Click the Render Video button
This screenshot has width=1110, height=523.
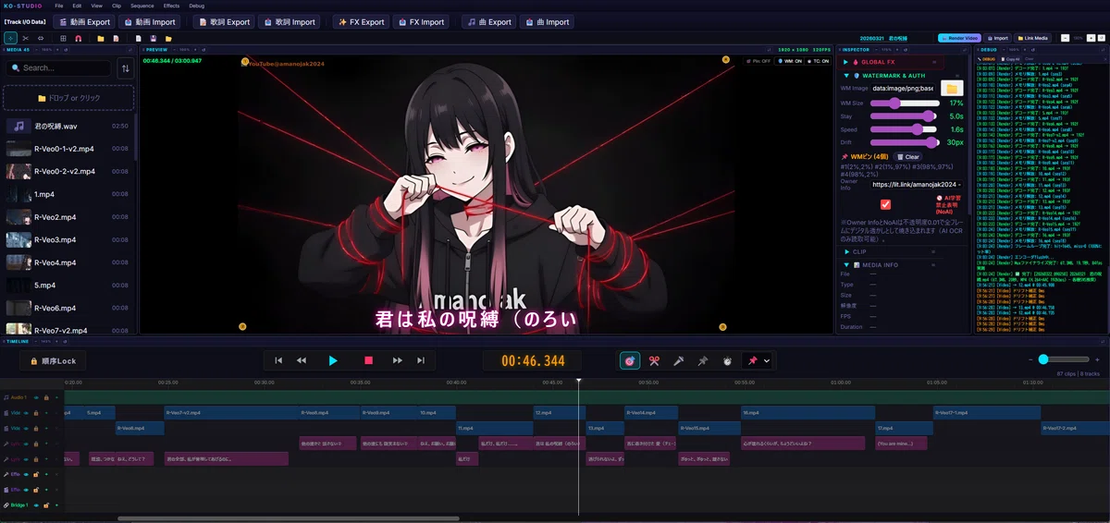[958, 38]
